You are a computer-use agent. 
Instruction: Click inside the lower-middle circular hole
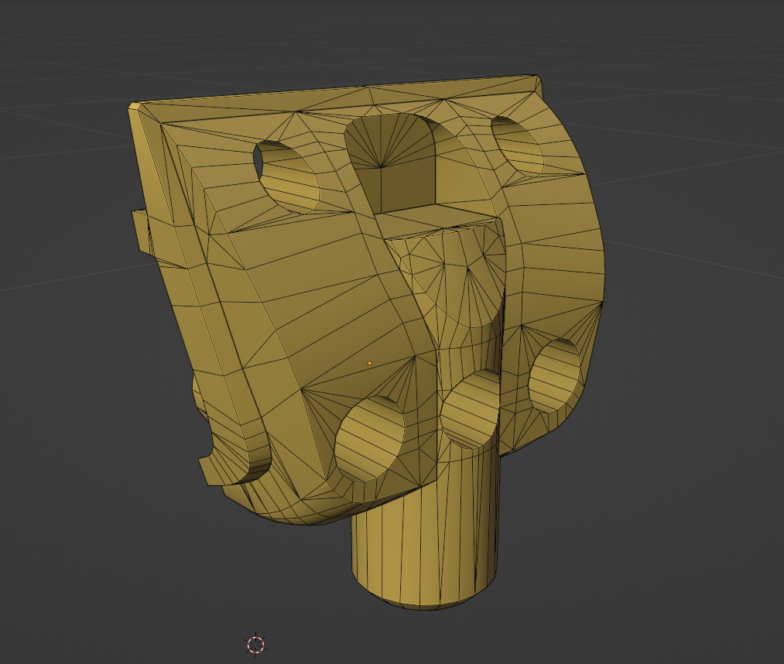tap(471, 410)
